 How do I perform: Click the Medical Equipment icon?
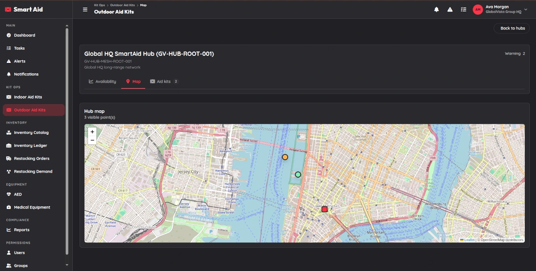9,207
